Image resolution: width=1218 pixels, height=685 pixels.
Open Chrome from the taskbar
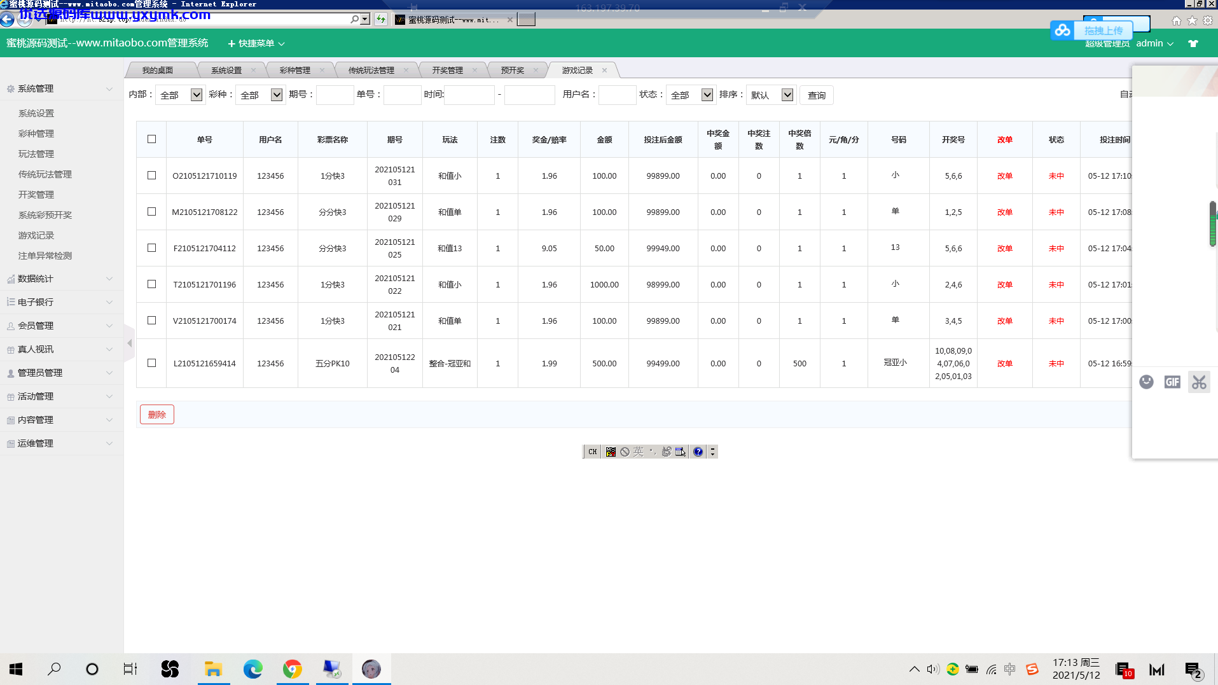pyautogui.click(x=293, y=669)
